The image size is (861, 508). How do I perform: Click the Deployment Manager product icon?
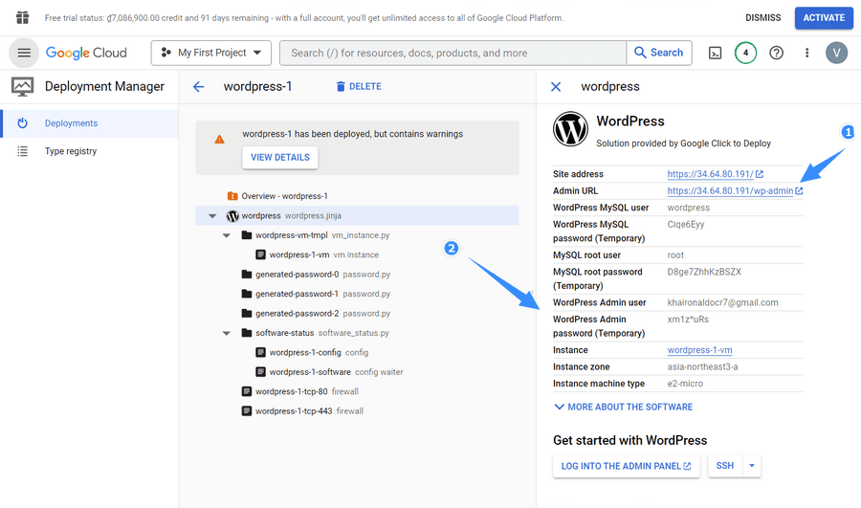pyautogui.click(x=23, y=87)
